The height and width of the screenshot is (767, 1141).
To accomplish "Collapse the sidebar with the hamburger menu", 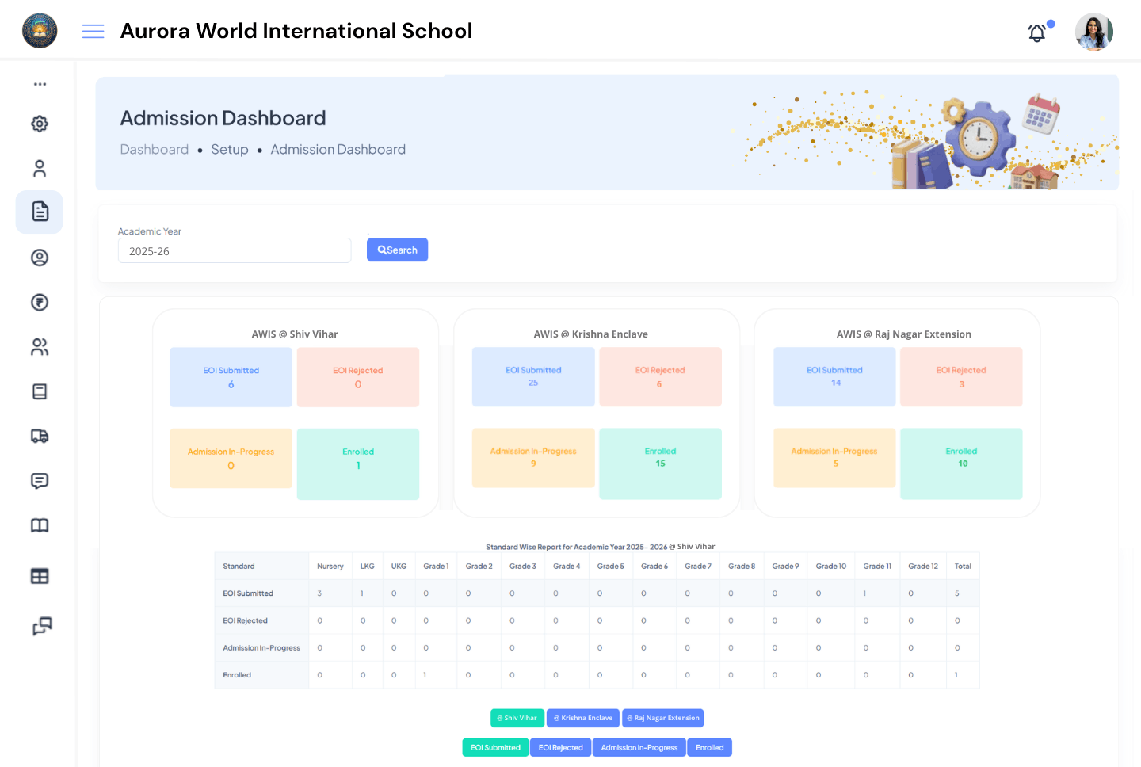I will (93, 31).
